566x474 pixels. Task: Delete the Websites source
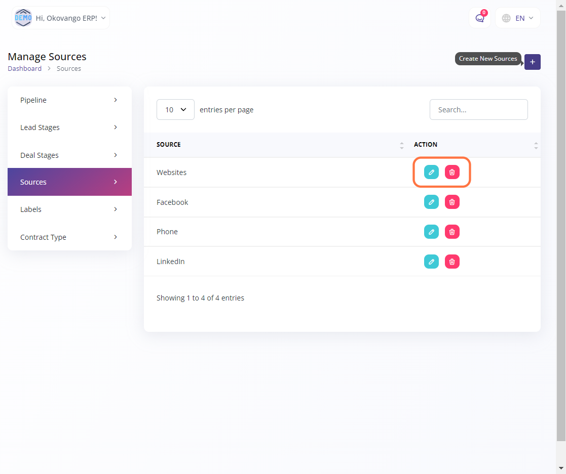tap(452, 172)
